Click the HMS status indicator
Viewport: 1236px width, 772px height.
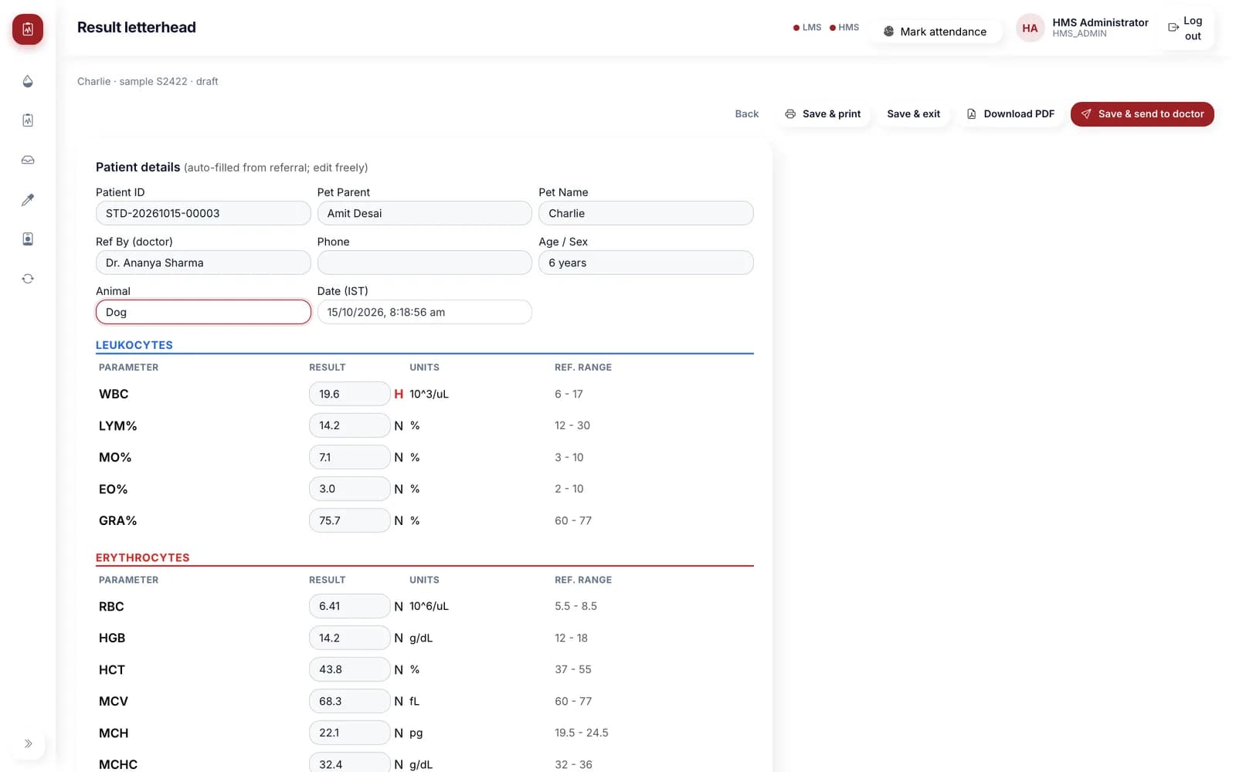844,27
